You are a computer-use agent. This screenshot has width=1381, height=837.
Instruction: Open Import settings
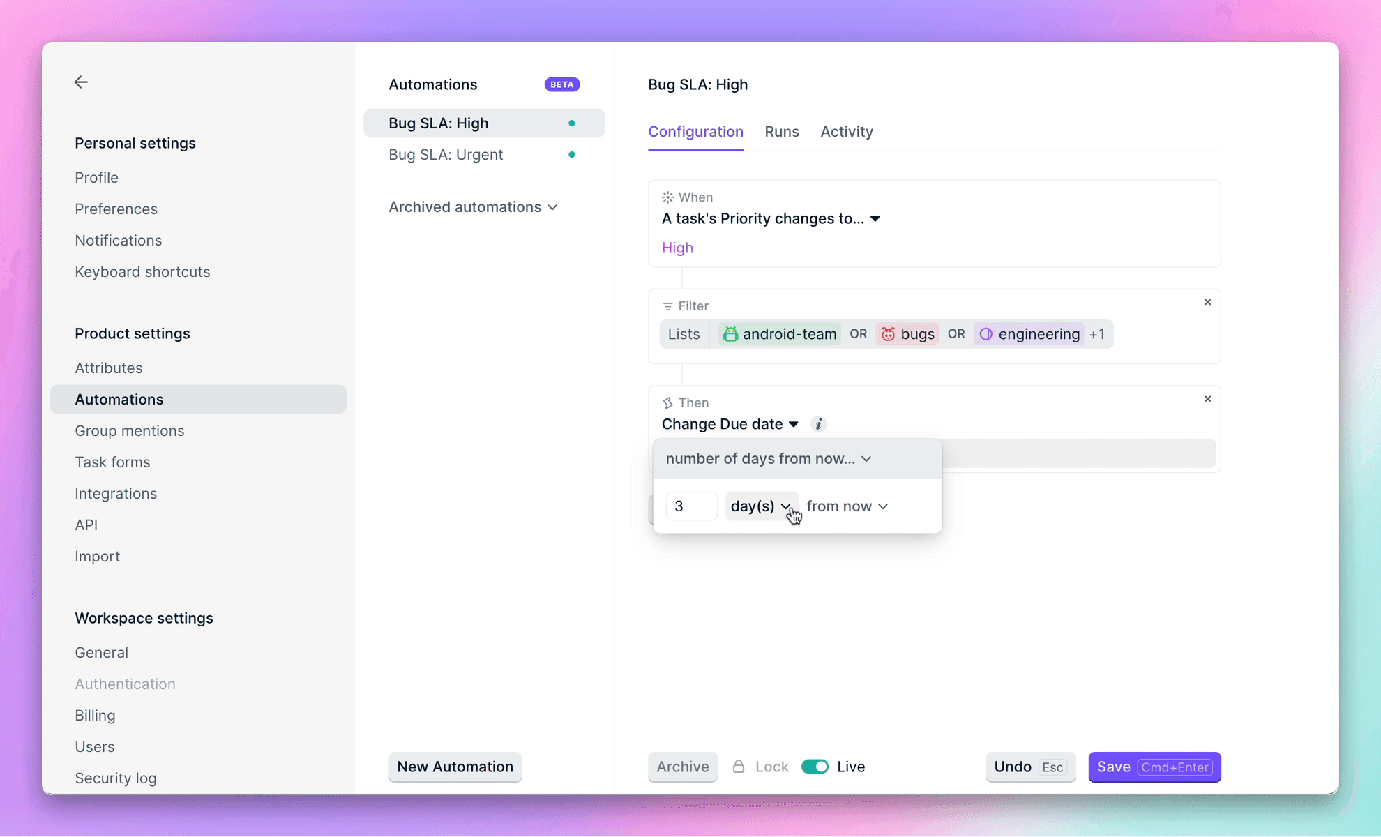click(97, 557)
